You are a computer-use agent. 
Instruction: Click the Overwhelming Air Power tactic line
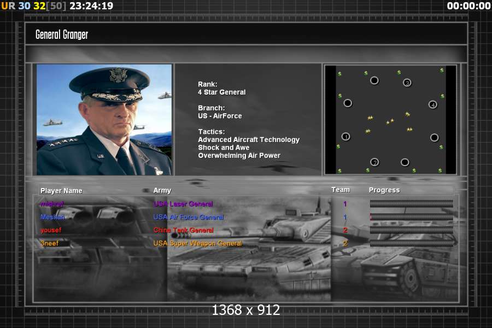click(239, 156)
